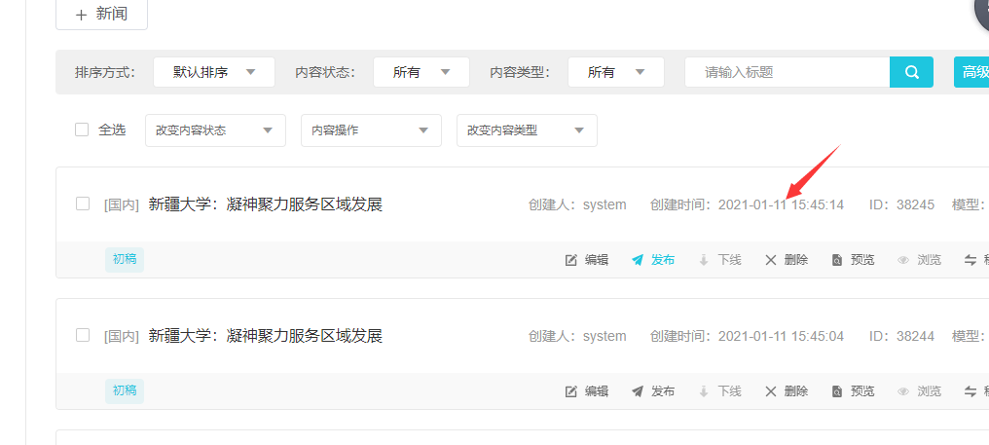
Task: Click 删除 label for article ID 38245
Action: (x=796, y=260)
